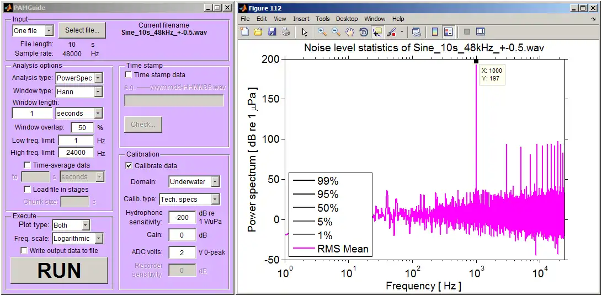602x296 pixels.
Task: Click the Hydrophone sensitivity field
Action: pos(182,217)
